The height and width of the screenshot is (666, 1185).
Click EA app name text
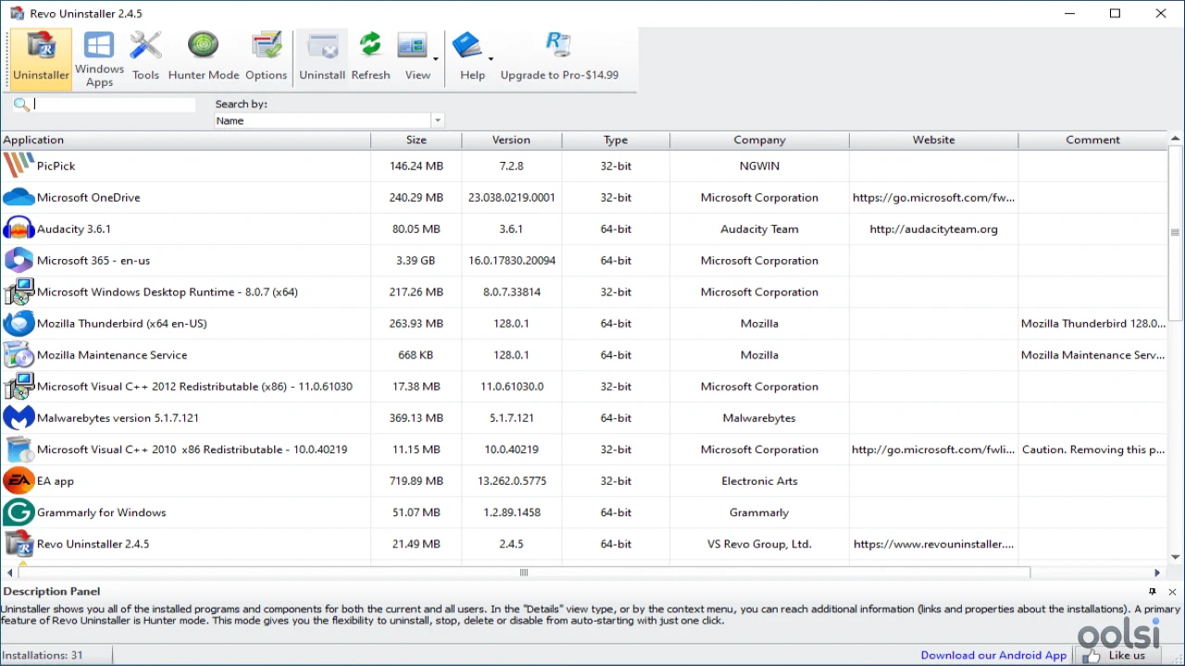click(x=56, y=481)
